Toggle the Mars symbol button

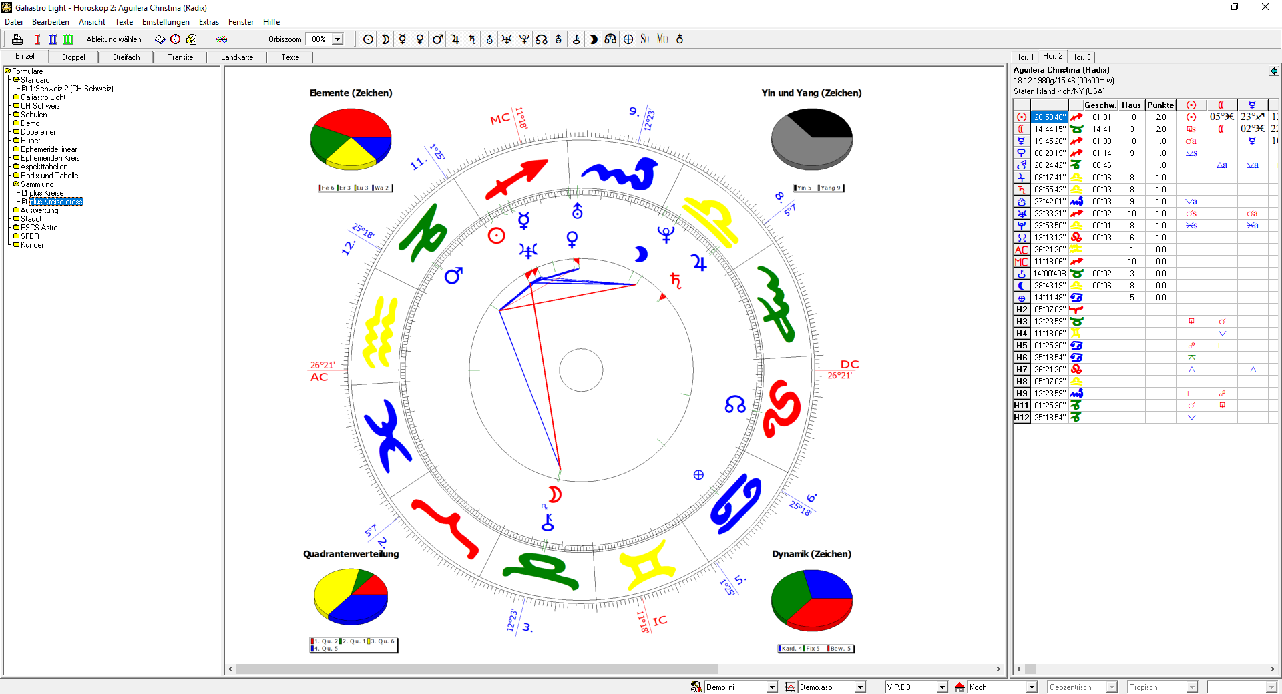437,39
